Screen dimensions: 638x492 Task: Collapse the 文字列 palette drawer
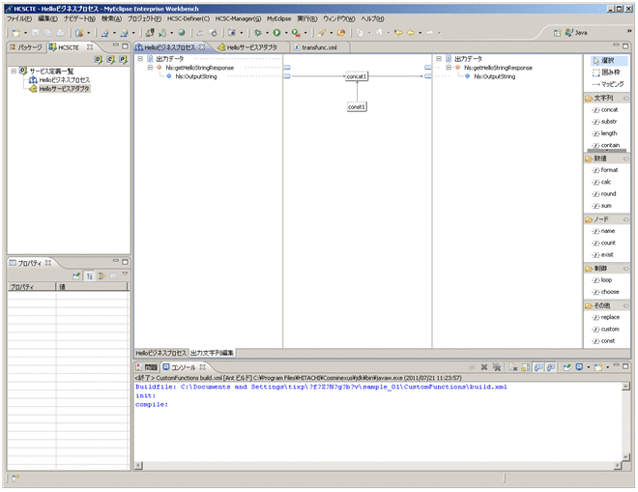click(x=604, y=98)
